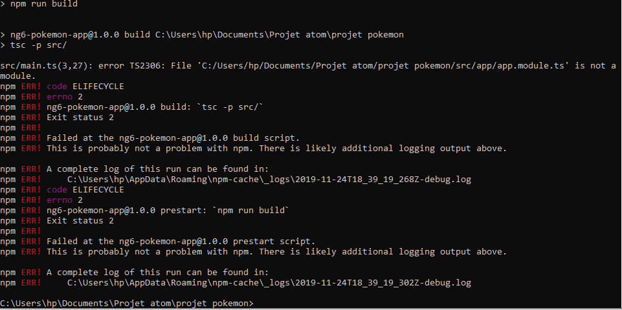Click the "prestart: `npm run build`" error line
622x310 pixels.
point(167,211)
